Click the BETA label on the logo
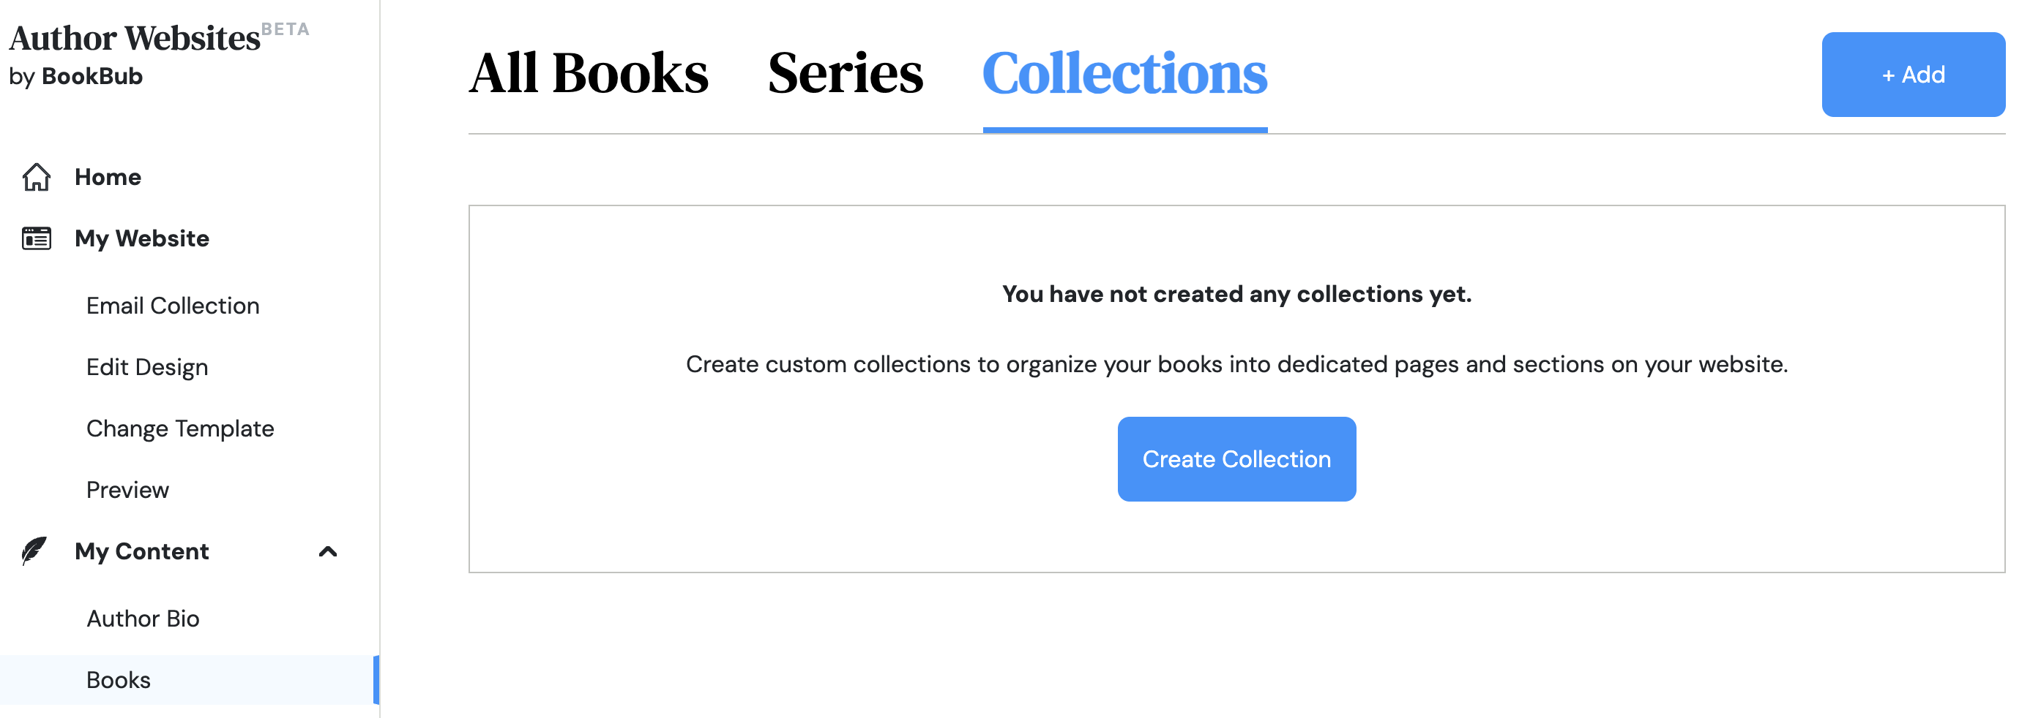Screen dimensions: 2041x718 click(285, 29)
